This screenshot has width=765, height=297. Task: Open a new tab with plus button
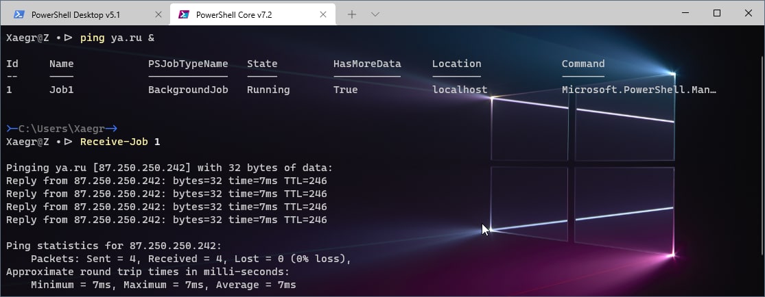352,14
